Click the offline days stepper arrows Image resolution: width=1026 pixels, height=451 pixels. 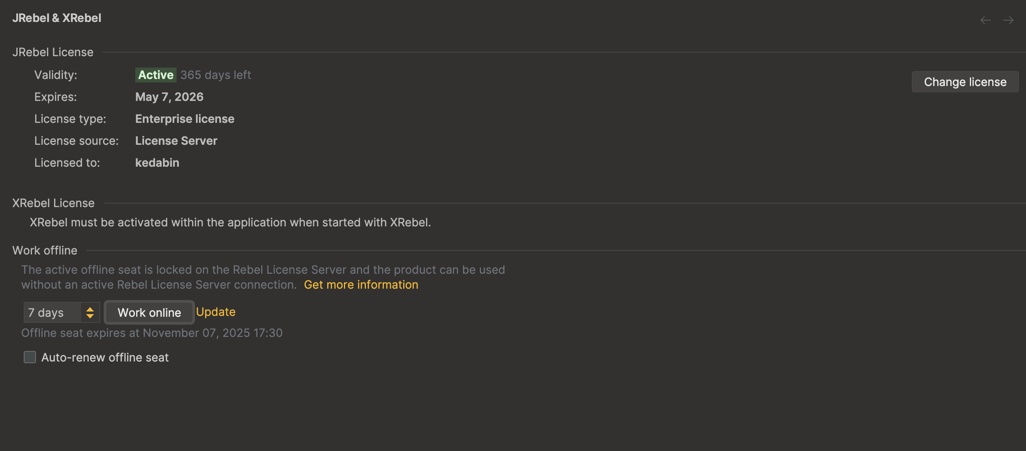[x=90, y=313]
